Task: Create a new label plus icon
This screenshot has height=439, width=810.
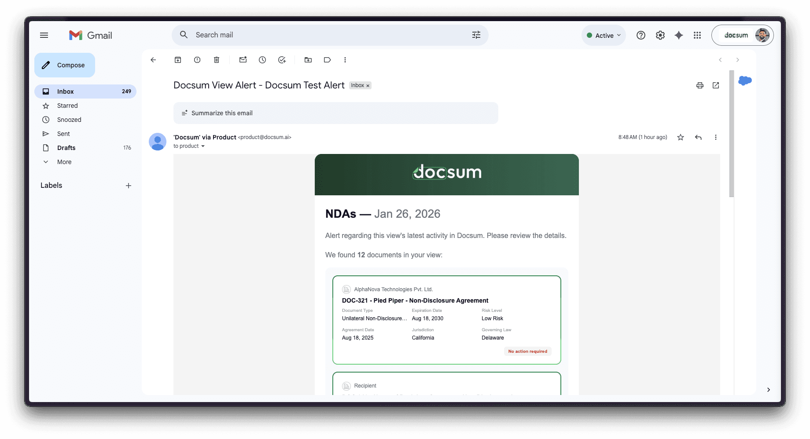Action: pyautogui.click(x=129, y=186)
